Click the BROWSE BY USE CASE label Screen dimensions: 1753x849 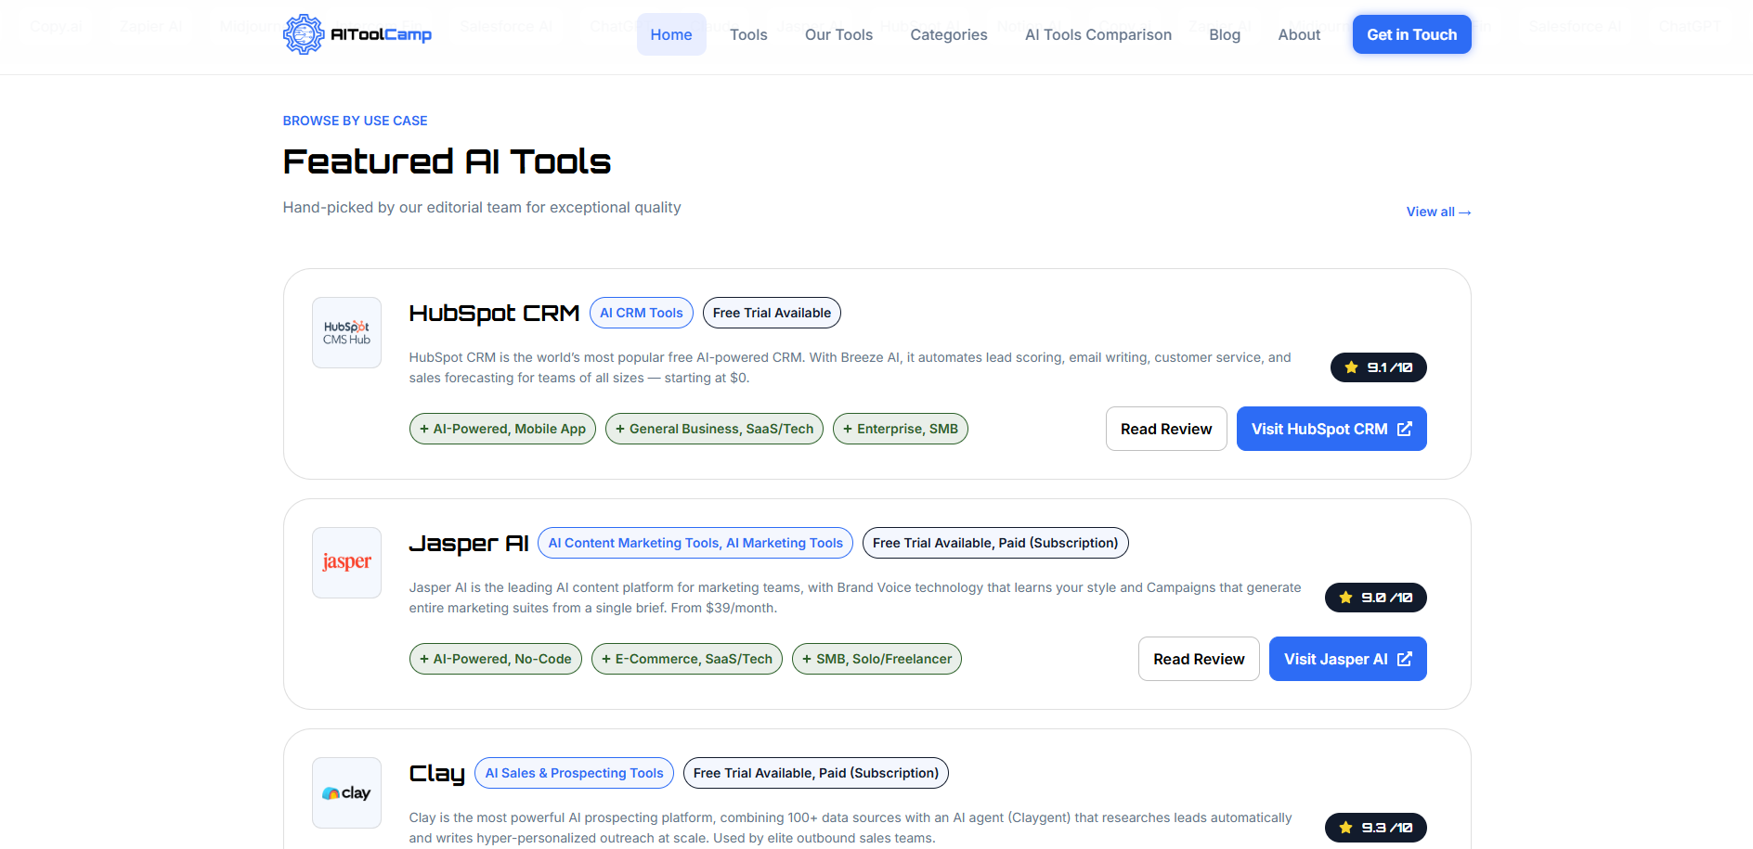(x=355, y=121)
